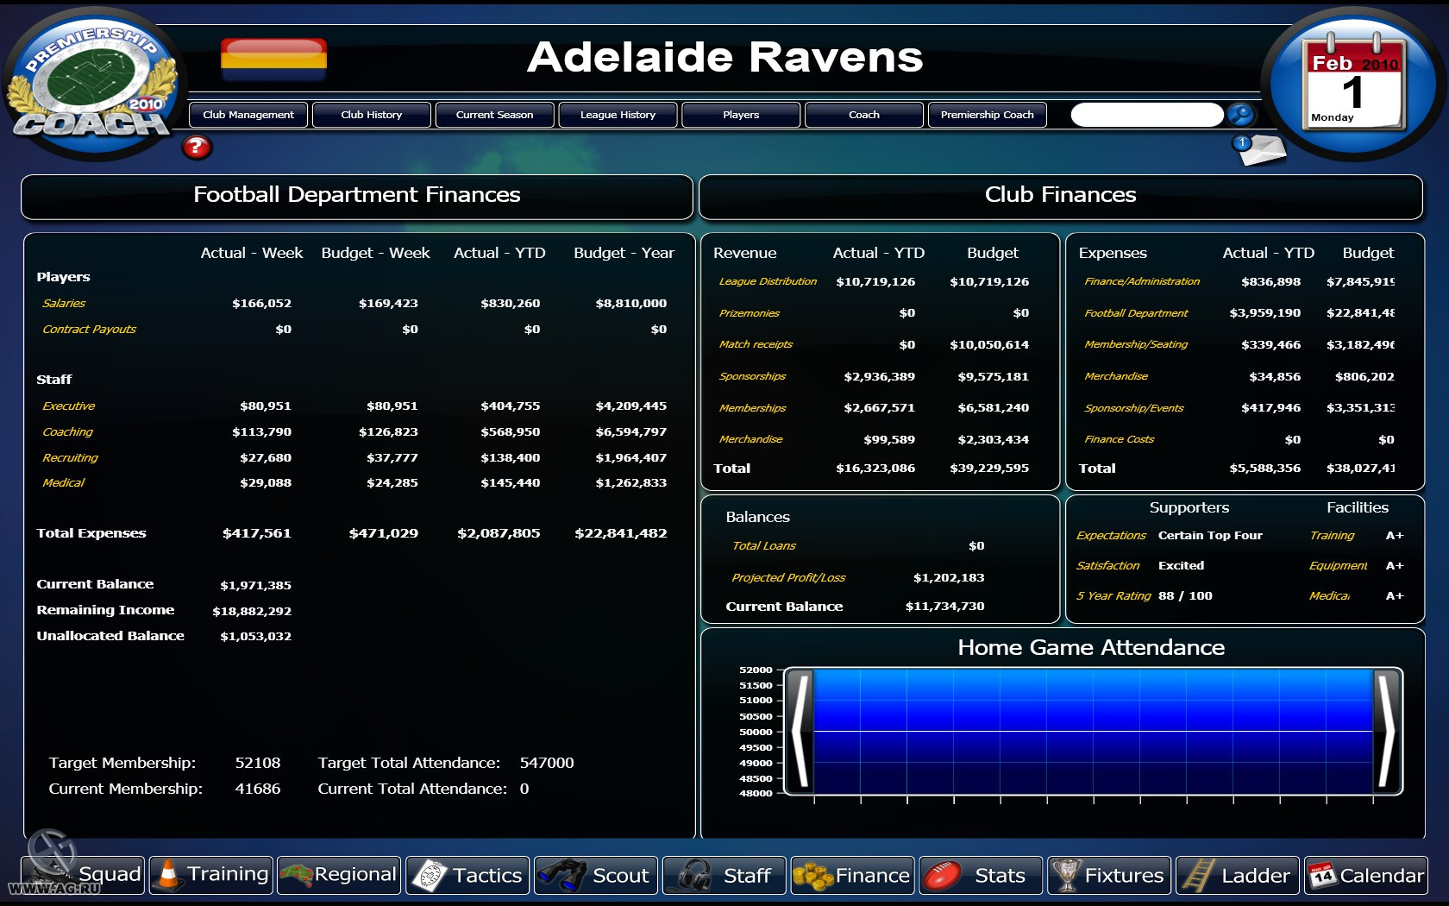The height and width of the screenshot is (906, 1449).
Task: Open Scout with the binoculars icon
Action: pyautogui.click(x=596, y=875)
